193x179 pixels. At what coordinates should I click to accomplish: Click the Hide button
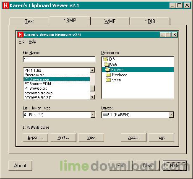175,166
